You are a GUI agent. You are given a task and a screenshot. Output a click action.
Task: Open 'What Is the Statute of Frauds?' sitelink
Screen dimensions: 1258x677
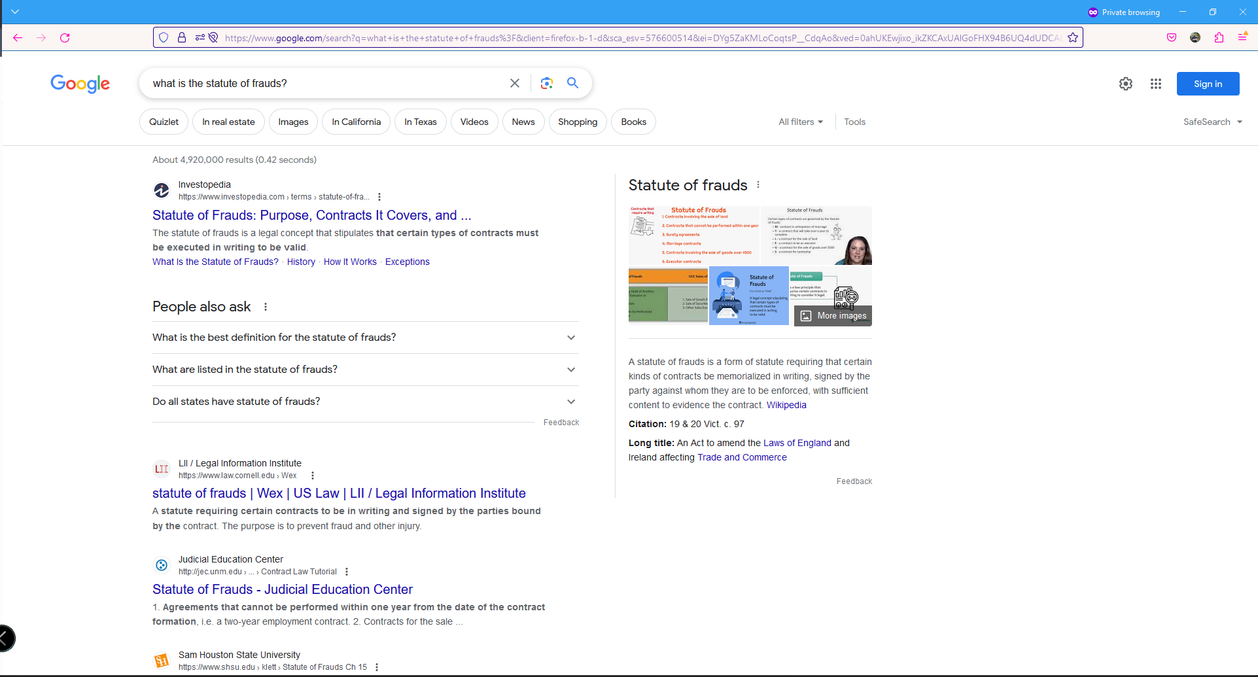tap(215, 262)
